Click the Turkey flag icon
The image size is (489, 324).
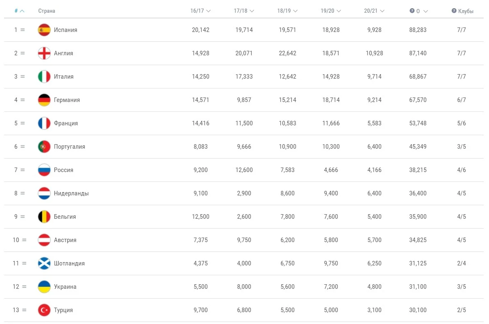pos(44,310)
